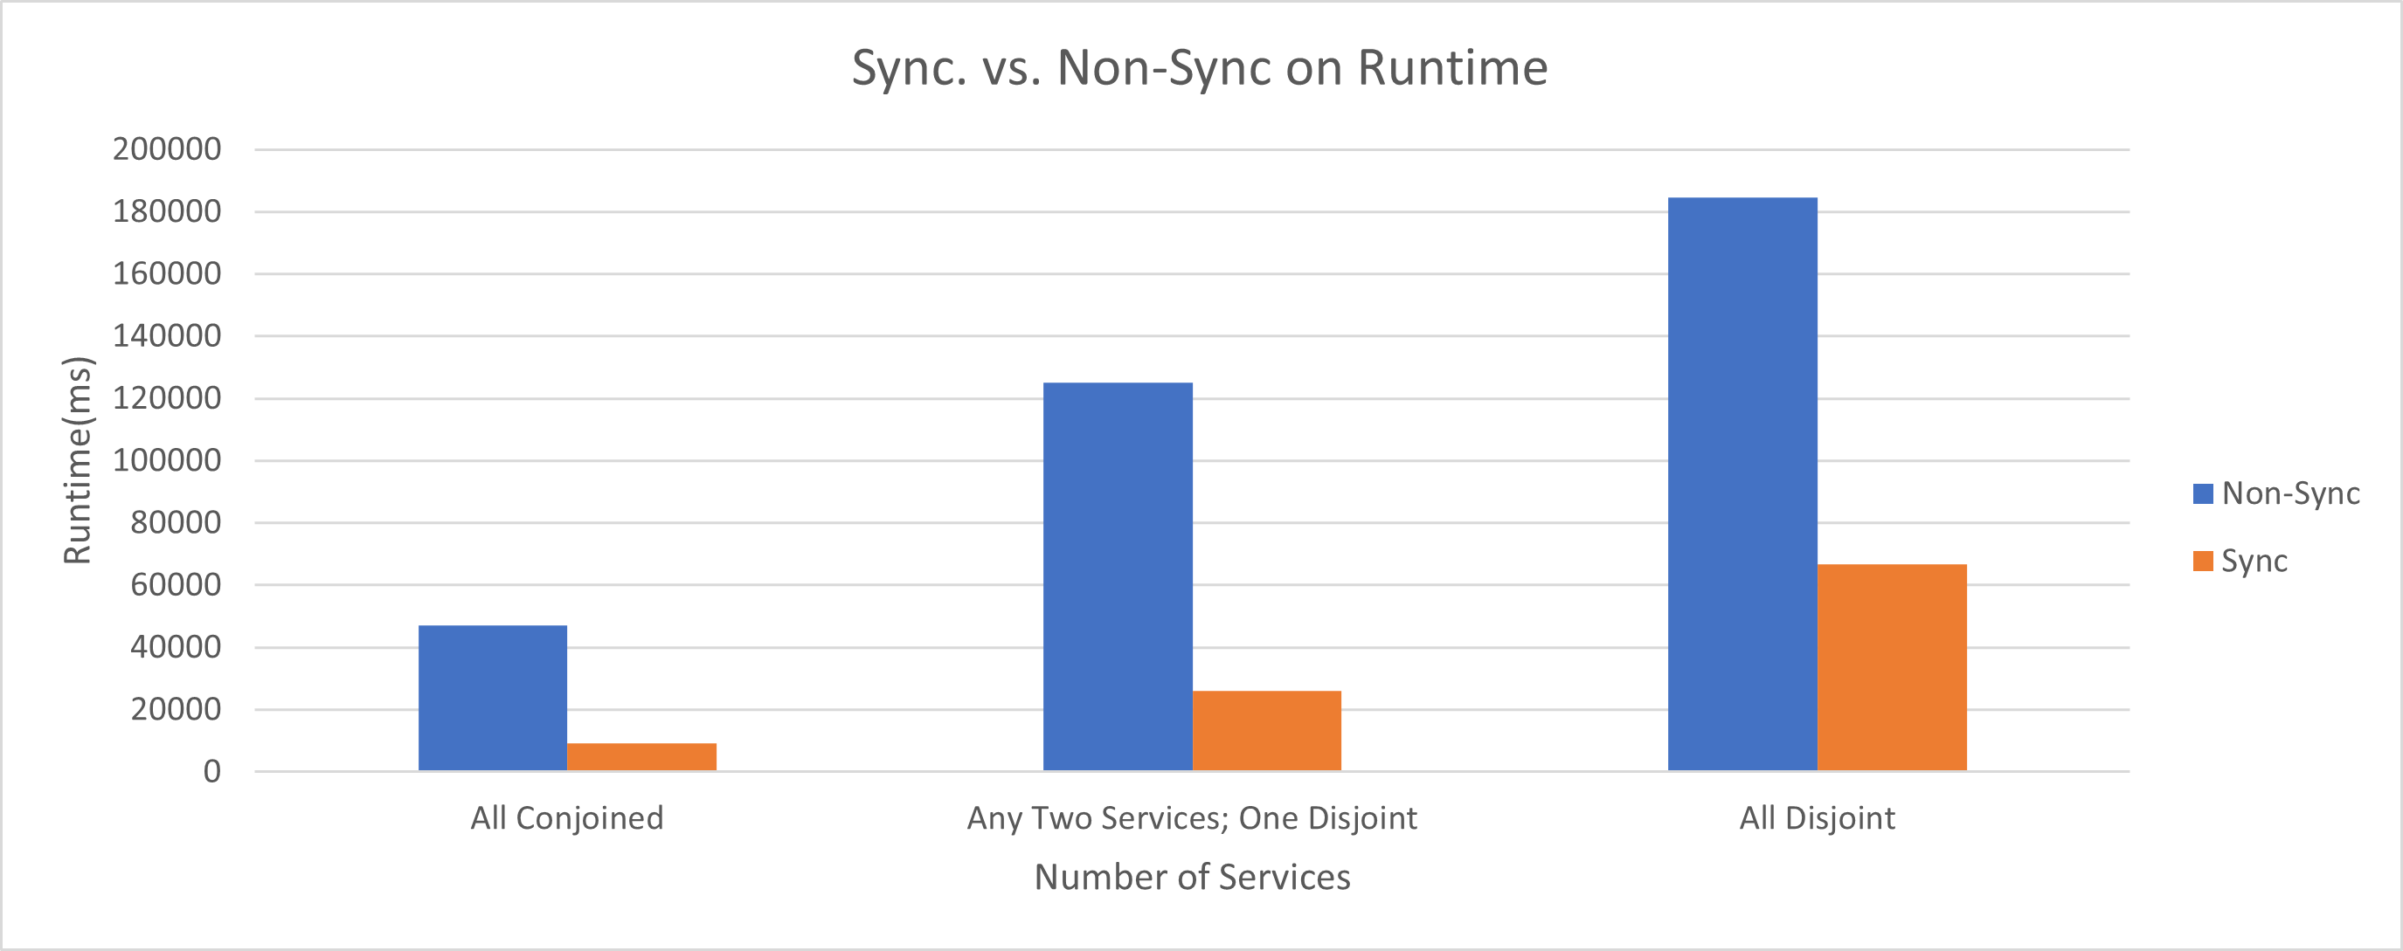Screen dimensions: 2403x951
Task: Select the 'All Disjoint' category label
Action: [x=1818, y=817]
